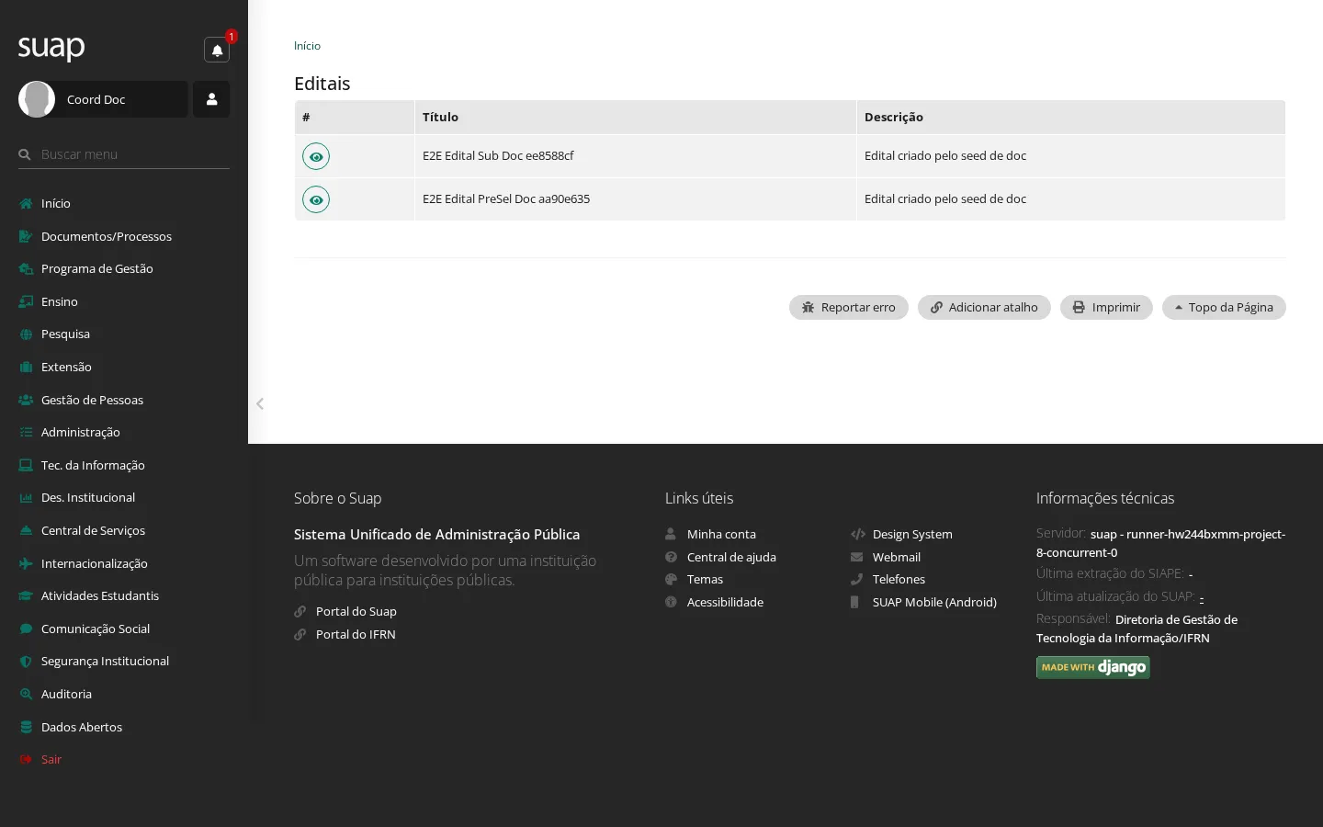Open the notifications bell icon
The height and width of the screenshot is (827, 1323).
(x=217, y=50)
